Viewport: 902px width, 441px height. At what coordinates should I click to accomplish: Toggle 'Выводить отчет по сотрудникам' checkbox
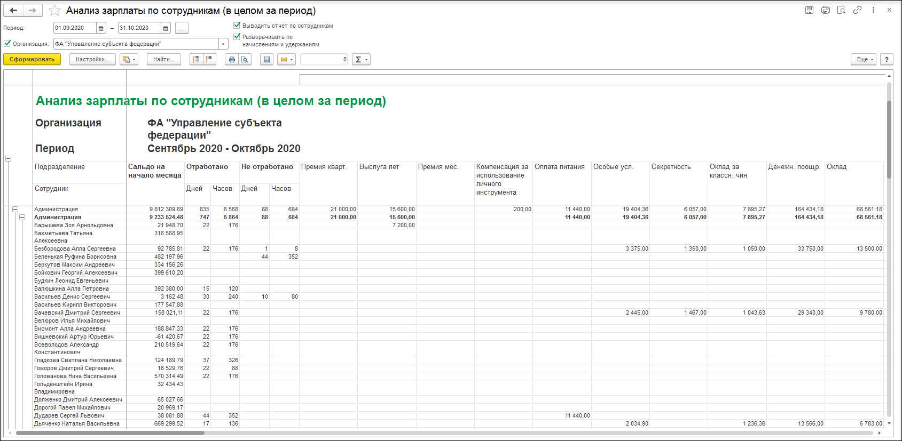coord(237,25)
